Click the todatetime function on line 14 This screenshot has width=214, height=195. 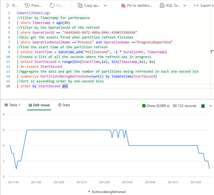(x=121, y=76)
